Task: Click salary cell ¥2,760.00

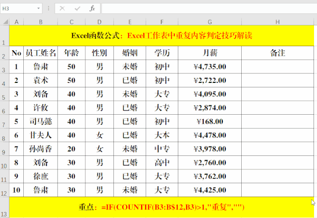Action: [x=210, y=162]
